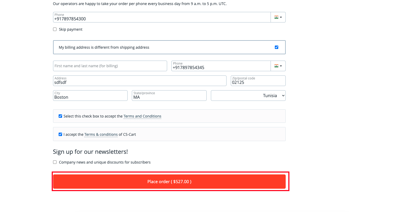Click the First name and last name billing field

click(110, 66)
